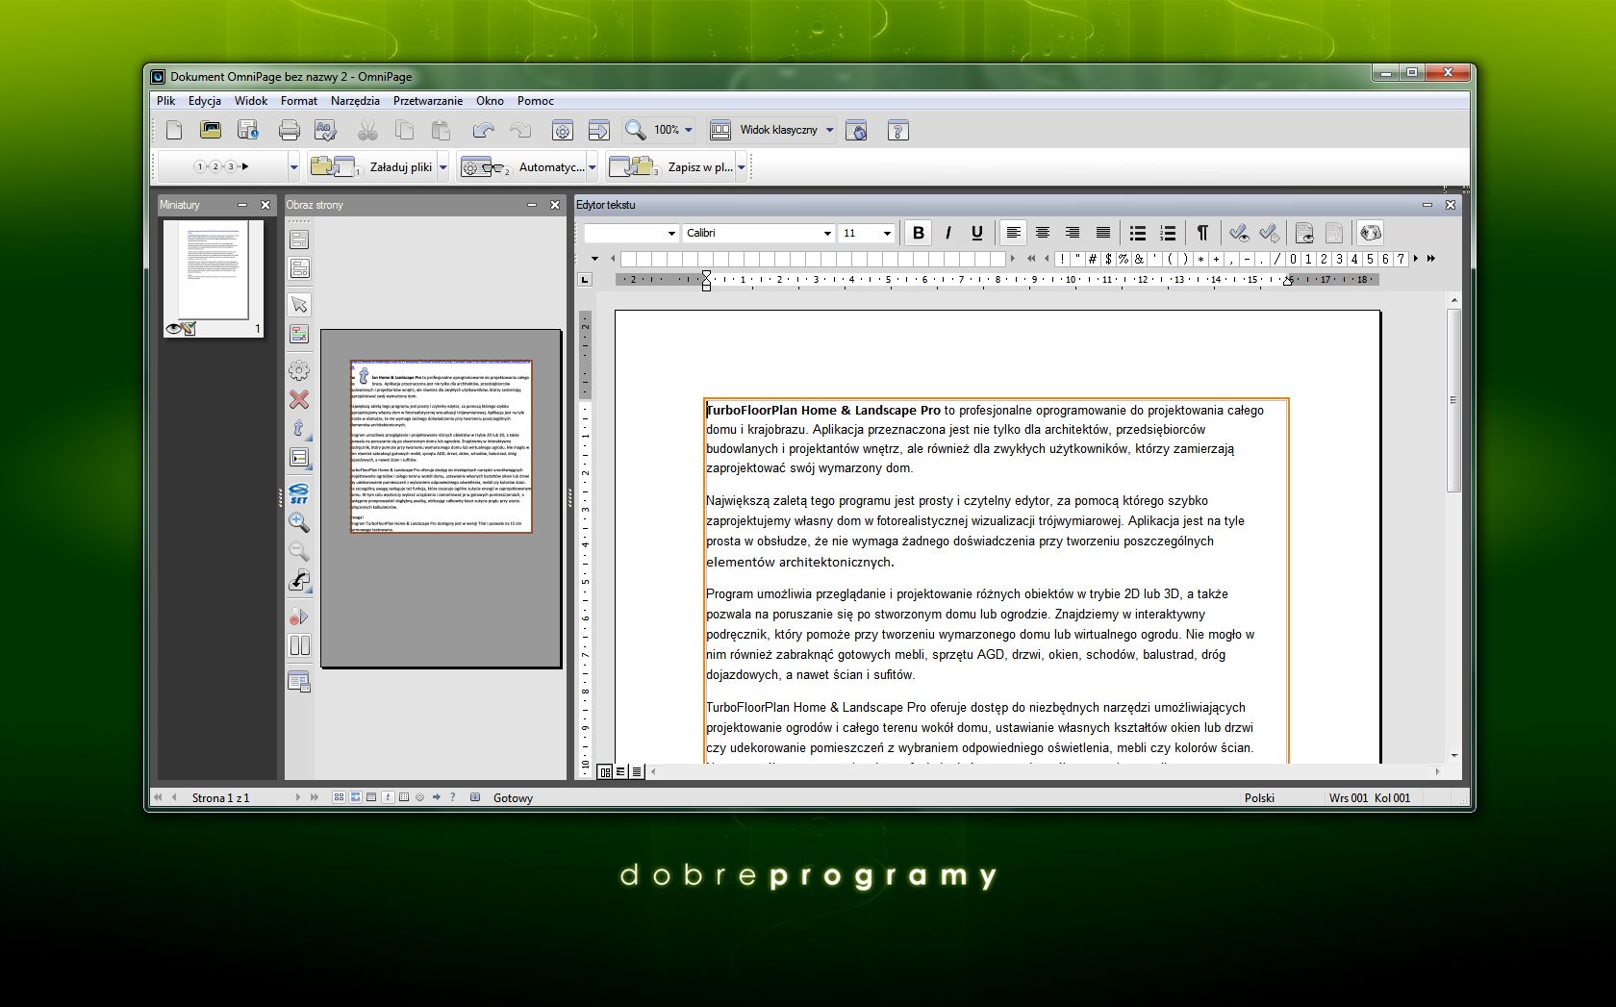Click the zoom out magnifier in image panel
Image resolution: width=1616 pixels, height=1007 pixels.
point(299,551)
